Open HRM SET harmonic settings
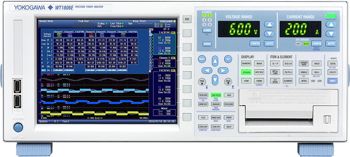 (x=203, y=104)
